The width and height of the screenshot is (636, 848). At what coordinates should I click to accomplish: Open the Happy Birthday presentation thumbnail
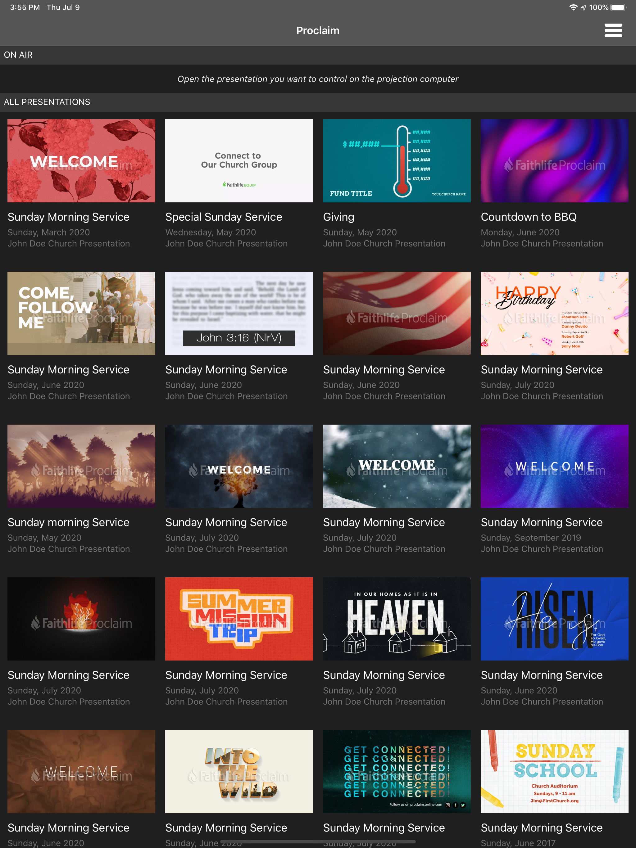(x=554, y=313)
